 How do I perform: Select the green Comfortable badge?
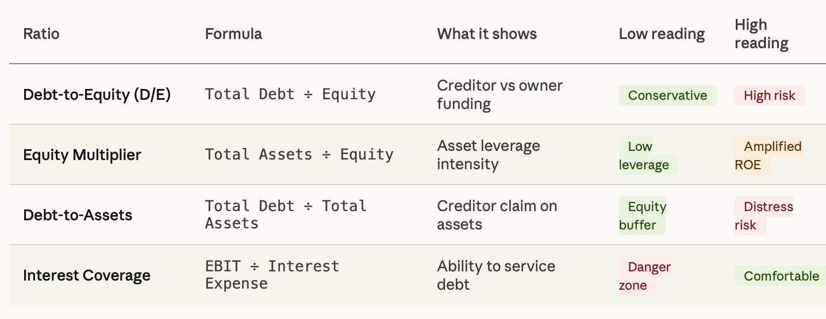click(781, 276)
